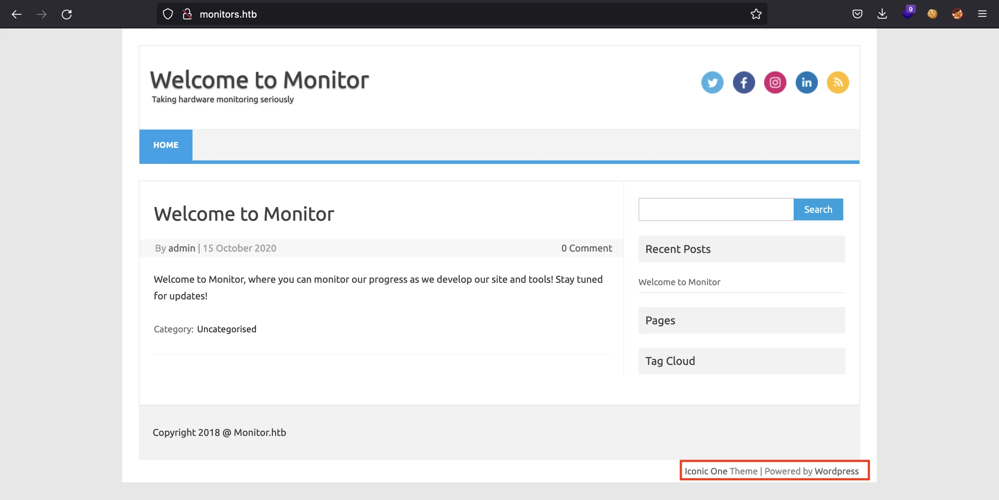Click the browser forward arrow

tap(42, 14)
